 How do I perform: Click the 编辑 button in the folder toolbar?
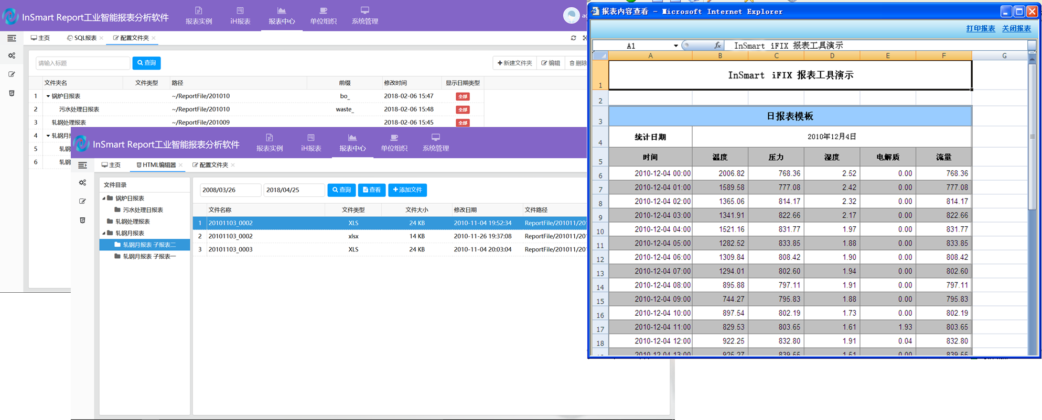point(551,63)
